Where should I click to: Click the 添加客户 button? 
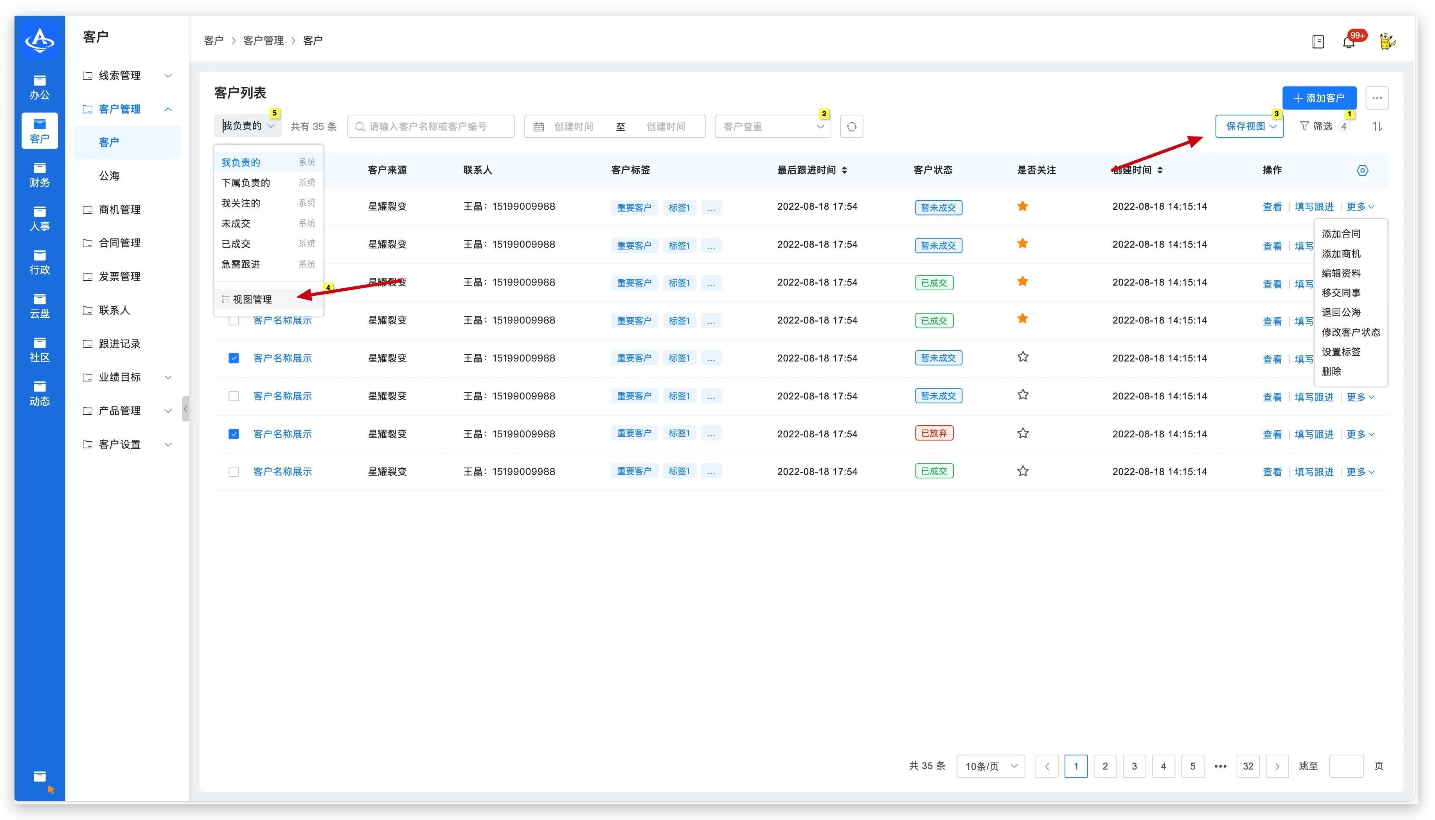click(x=1319, y=98)
